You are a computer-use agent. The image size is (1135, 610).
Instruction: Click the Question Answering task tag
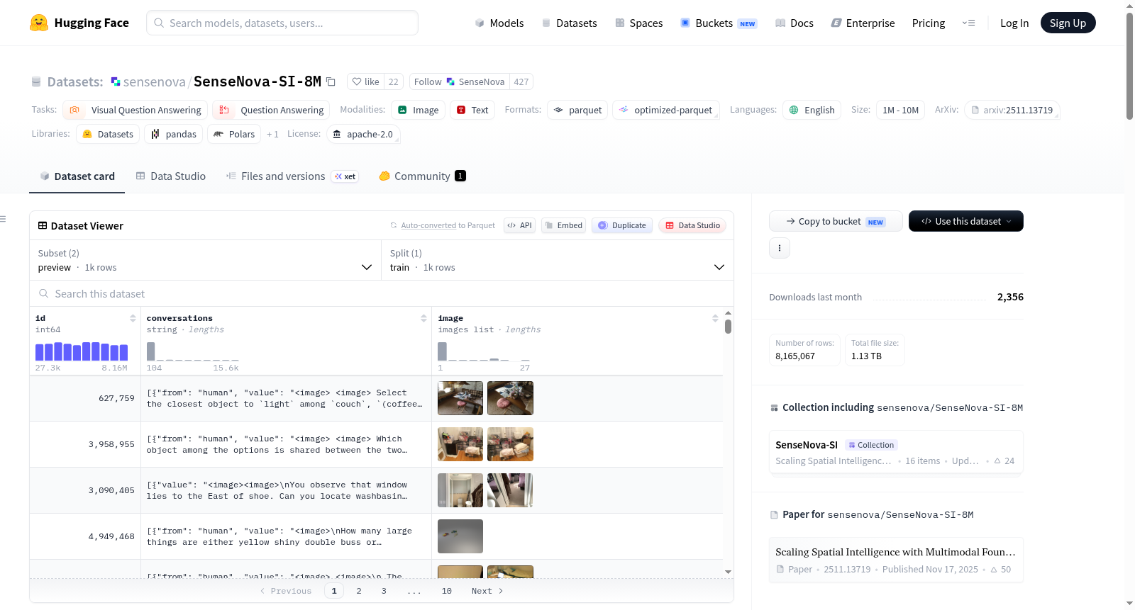271,110
